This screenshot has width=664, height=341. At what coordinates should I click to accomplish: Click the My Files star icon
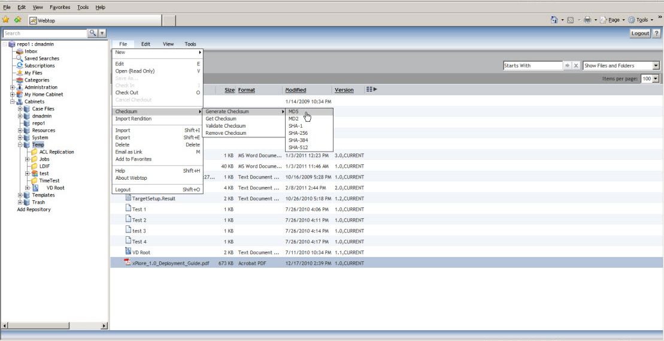point(20,73)
